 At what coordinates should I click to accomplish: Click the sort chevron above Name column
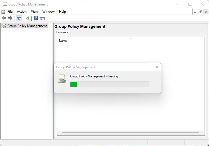click(131, 38)
